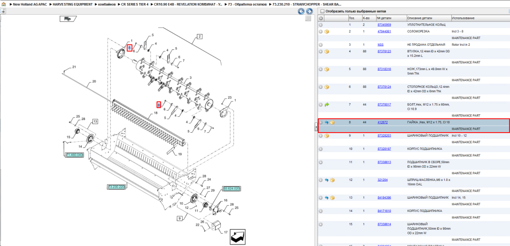Click the plus icon in the table header
This screenshot has height=246, width=510.
(321, 18)
